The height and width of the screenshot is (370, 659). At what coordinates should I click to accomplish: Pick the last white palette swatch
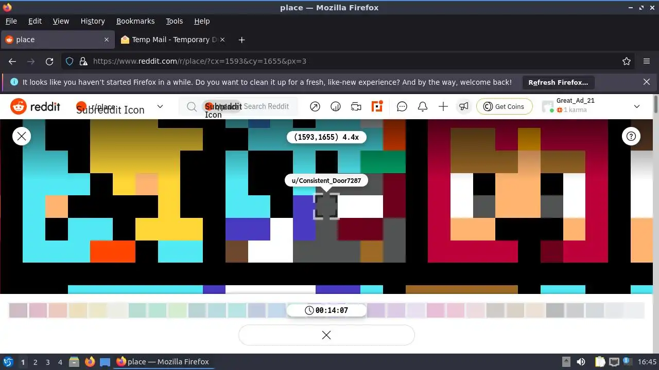tap(634, 310)
